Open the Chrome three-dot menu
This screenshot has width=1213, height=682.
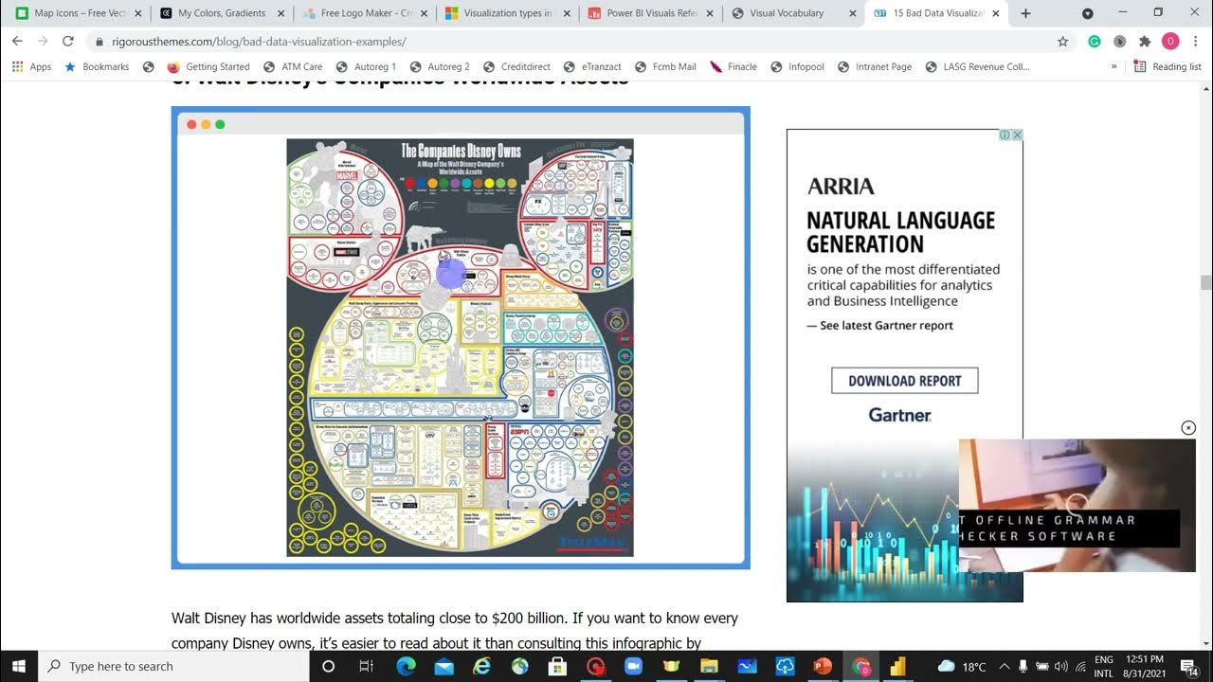click(1196, 42)
